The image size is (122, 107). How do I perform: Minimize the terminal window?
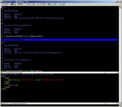point(115,2)
